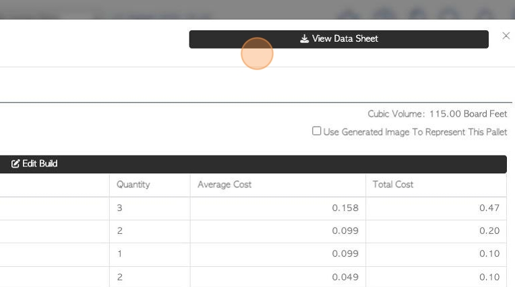Select the quantity cell showing 1
Screen dimensions: 515x287
click(x=150, y=254)
